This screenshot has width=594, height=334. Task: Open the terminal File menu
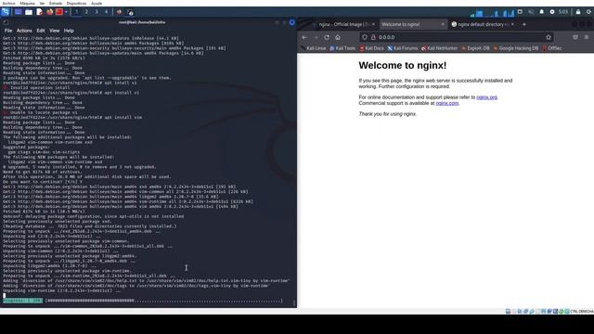8,31
